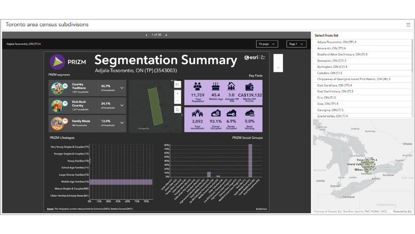Click the 1 of 30 page indicator
This screenshot has height=234, width=415.
point(156,35)
